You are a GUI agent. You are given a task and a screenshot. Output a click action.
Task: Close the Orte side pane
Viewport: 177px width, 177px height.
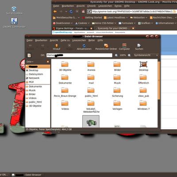48,62
